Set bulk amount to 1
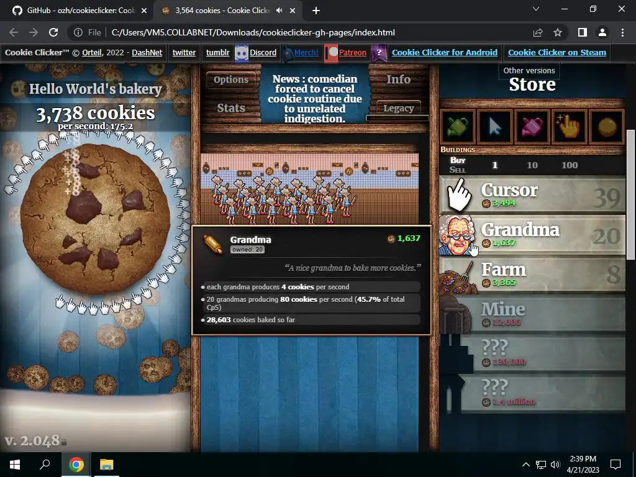Image resolution: width=636 pixels, height=477 pixels. coord(495,165)
